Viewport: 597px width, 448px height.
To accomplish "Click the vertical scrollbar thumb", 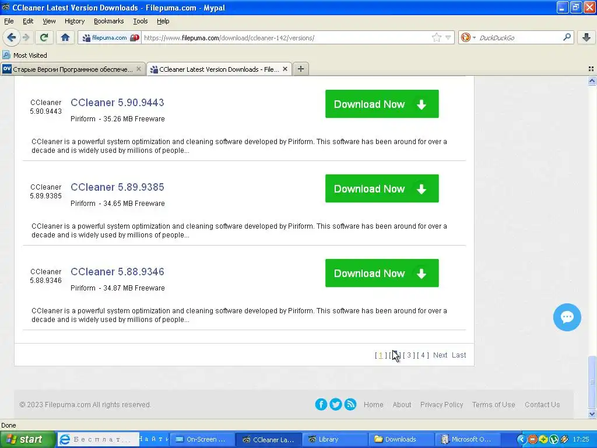I will point(592,381).
